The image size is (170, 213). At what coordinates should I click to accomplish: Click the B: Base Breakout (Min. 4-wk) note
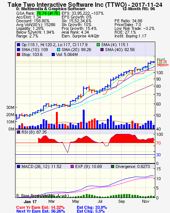(43, 196)
